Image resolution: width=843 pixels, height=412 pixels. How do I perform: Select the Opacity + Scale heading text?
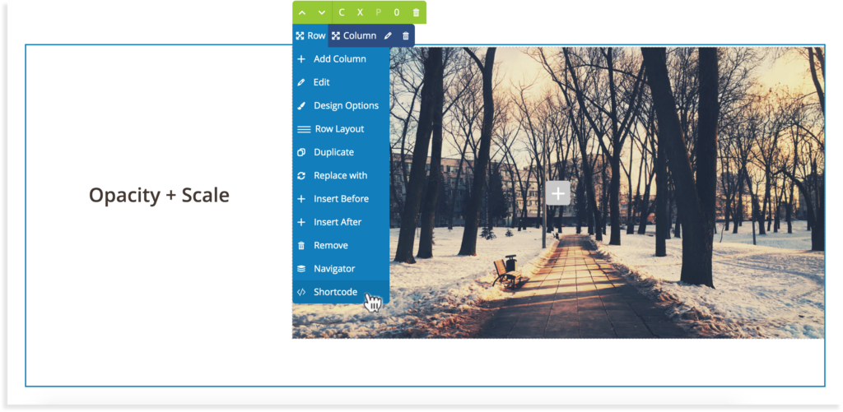point(159,195)
